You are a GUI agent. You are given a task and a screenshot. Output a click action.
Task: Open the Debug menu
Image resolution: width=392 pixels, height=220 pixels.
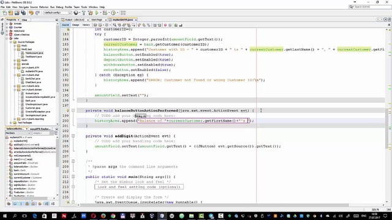click(59, 7)
